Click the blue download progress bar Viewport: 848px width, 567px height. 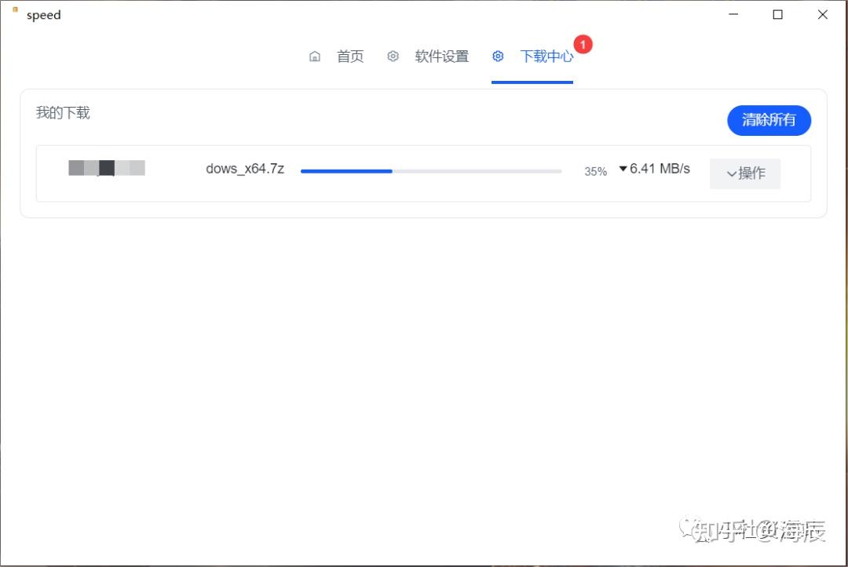[431, 171]
